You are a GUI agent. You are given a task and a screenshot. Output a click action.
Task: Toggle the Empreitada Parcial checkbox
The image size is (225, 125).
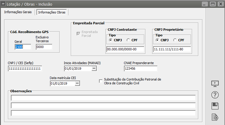pyautogui.click(x=78, y=34)
